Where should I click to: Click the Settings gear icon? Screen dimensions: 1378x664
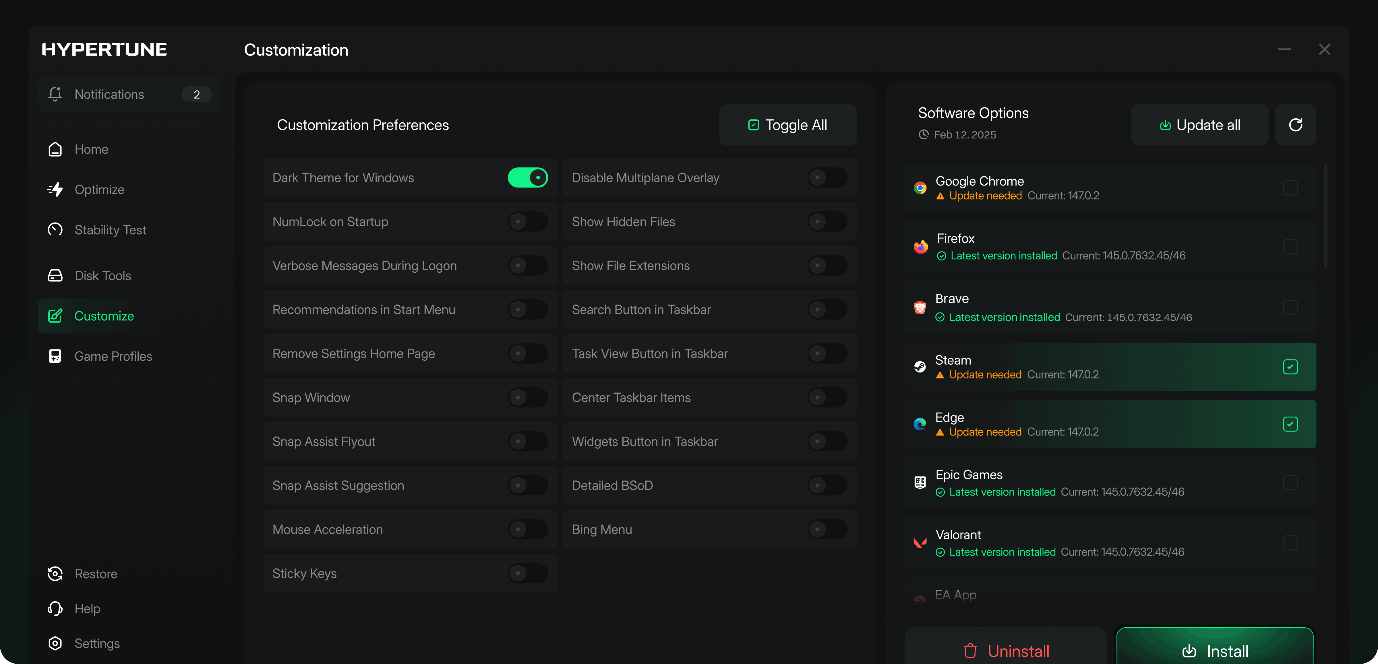[x=55, y=643]
